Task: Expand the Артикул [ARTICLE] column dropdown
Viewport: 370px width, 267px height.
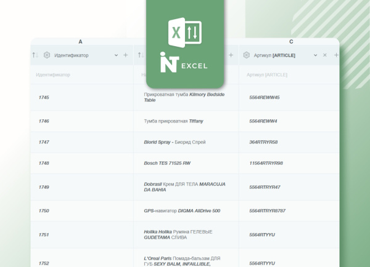Action: [x=315, y=55]
